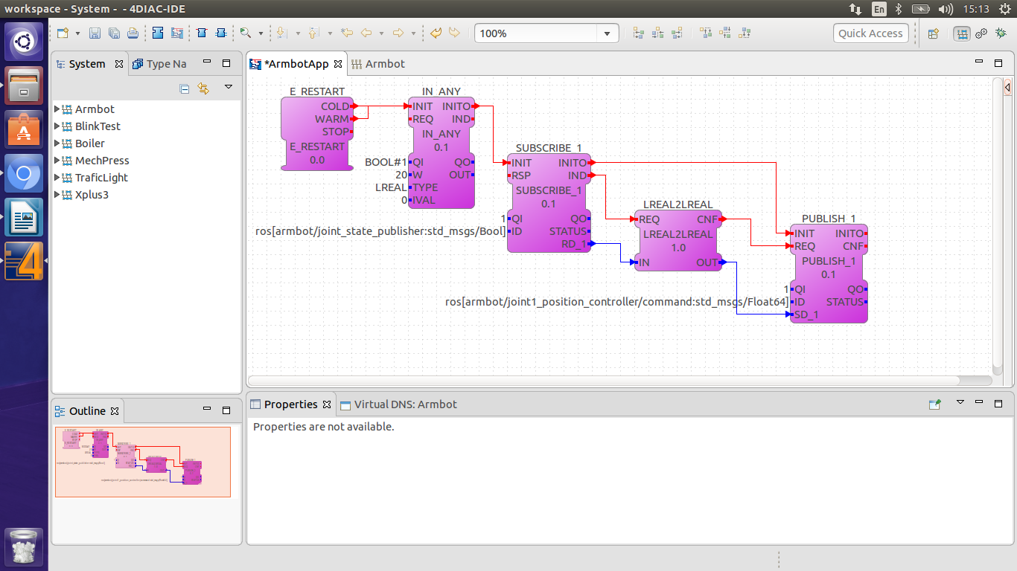
Task: Switch to the Armbot editor tab
Action: click(x=377, y=64)
